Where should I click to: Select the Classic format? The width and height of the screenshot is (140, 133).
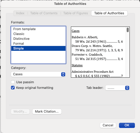point(38,34)
